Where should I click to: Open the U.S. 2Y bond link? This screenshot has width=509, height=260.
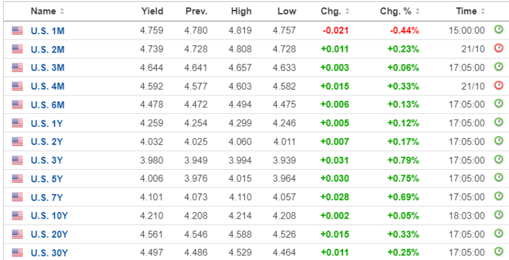(x=47, y=142)
